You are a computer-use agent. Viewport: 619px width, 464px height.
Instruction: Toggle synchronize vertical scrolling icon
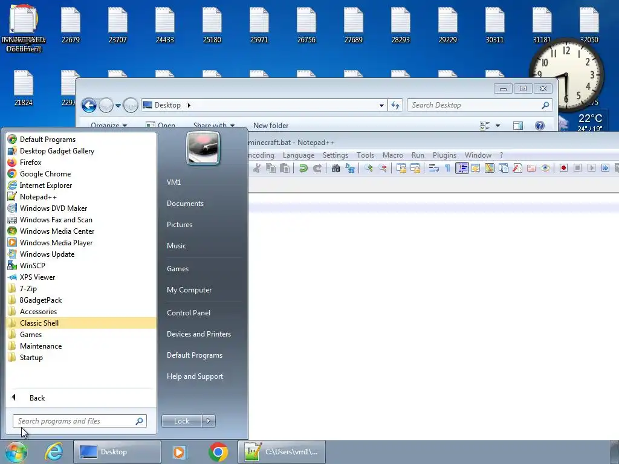coord(401,168)
